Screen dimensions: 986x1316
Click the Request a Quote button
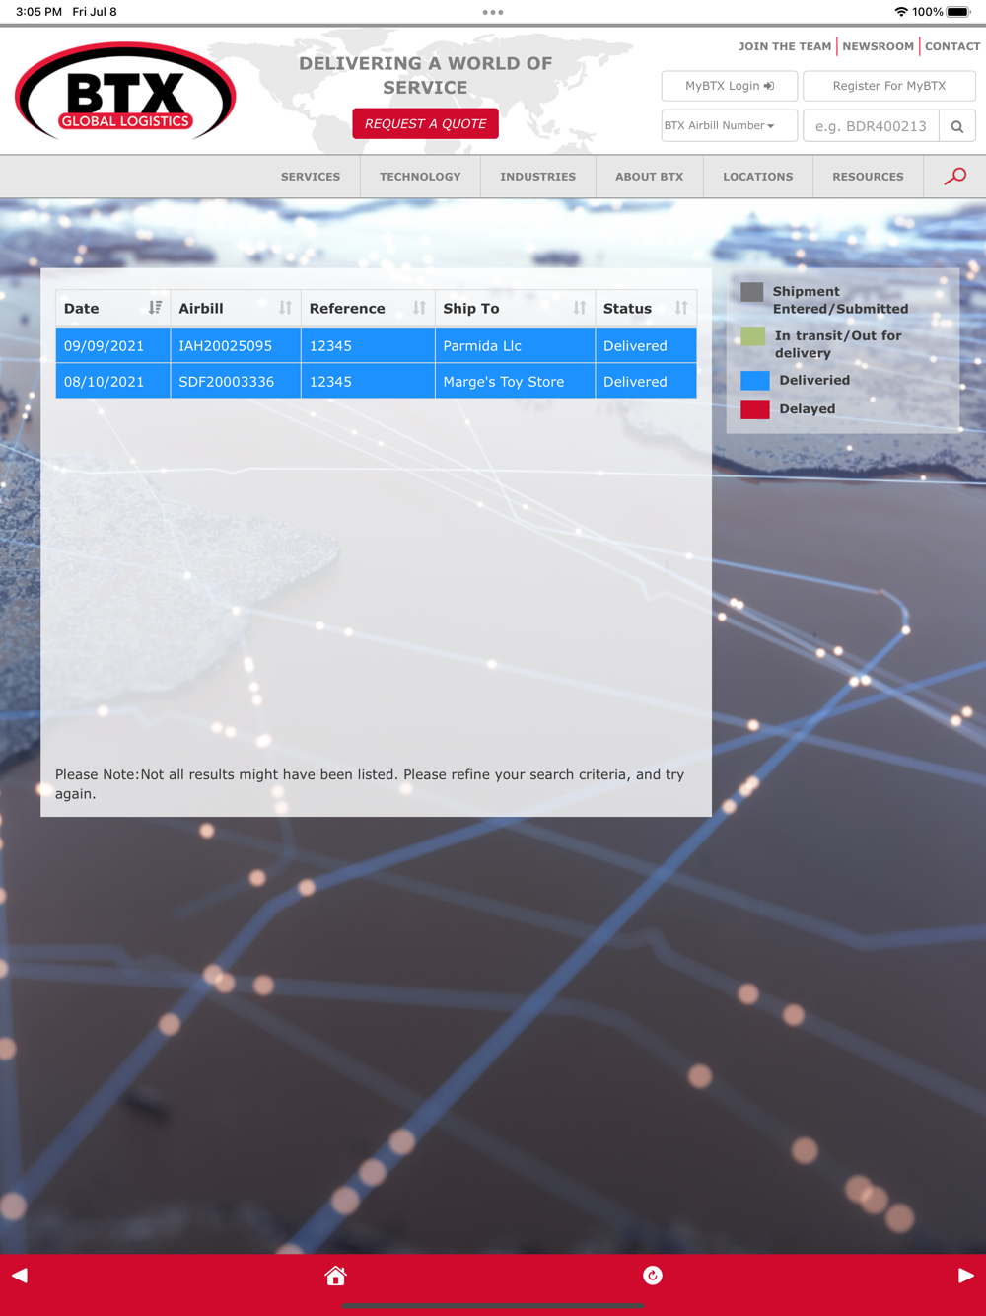(425, 124)
